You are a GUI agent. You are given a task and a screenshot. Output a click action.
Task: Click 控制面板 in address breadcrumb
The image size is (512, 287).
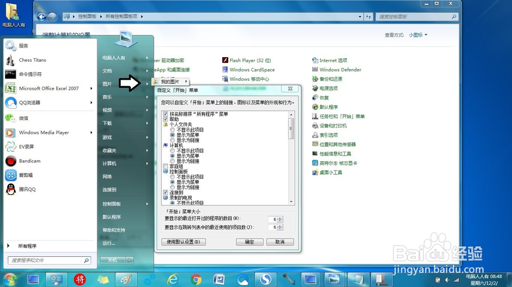pyautogui.click(x=87, y=16)
